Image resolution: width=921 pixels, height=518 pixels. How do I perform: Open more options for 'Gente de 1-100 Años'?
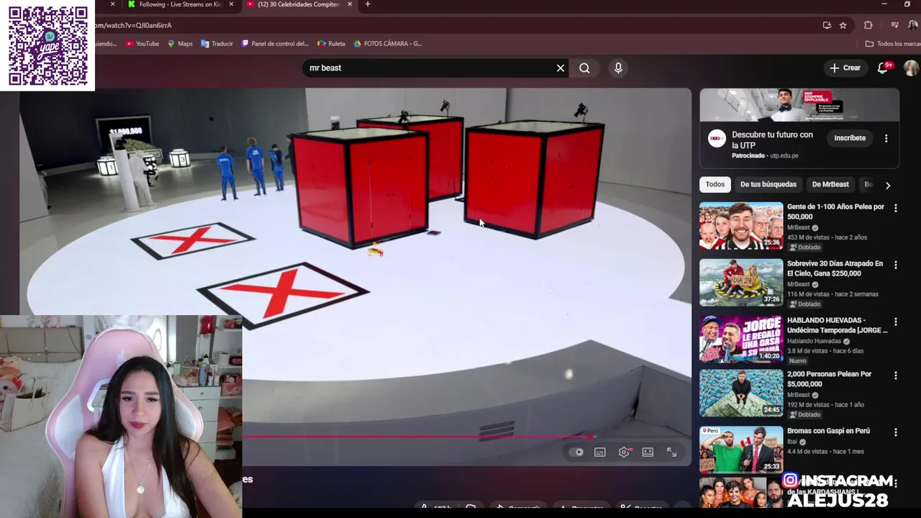[x=896, y=208]
